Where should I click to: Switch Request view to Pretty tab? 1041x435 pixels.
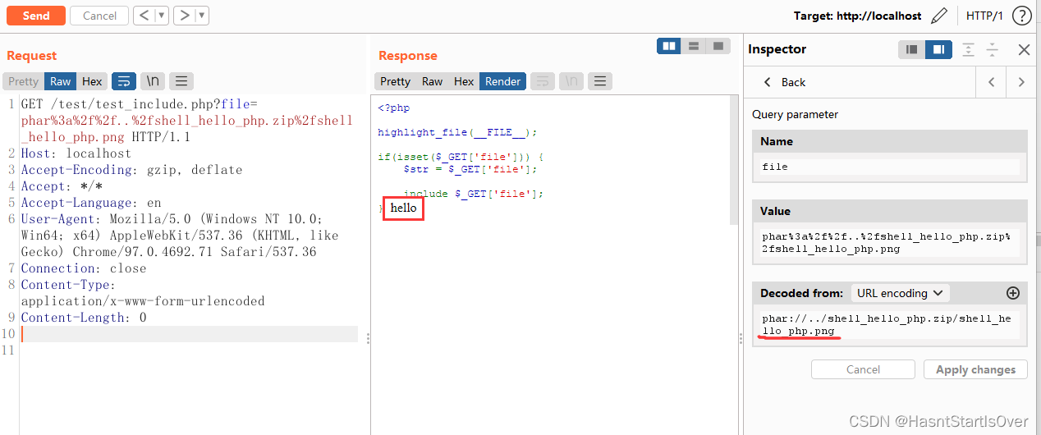[x=23, y=81]
